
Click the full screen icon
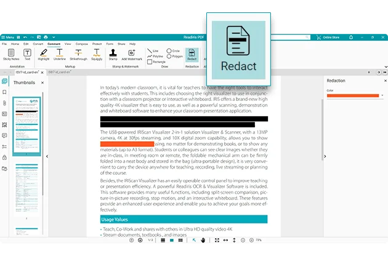pyautogui.click(x=217, y=240)
